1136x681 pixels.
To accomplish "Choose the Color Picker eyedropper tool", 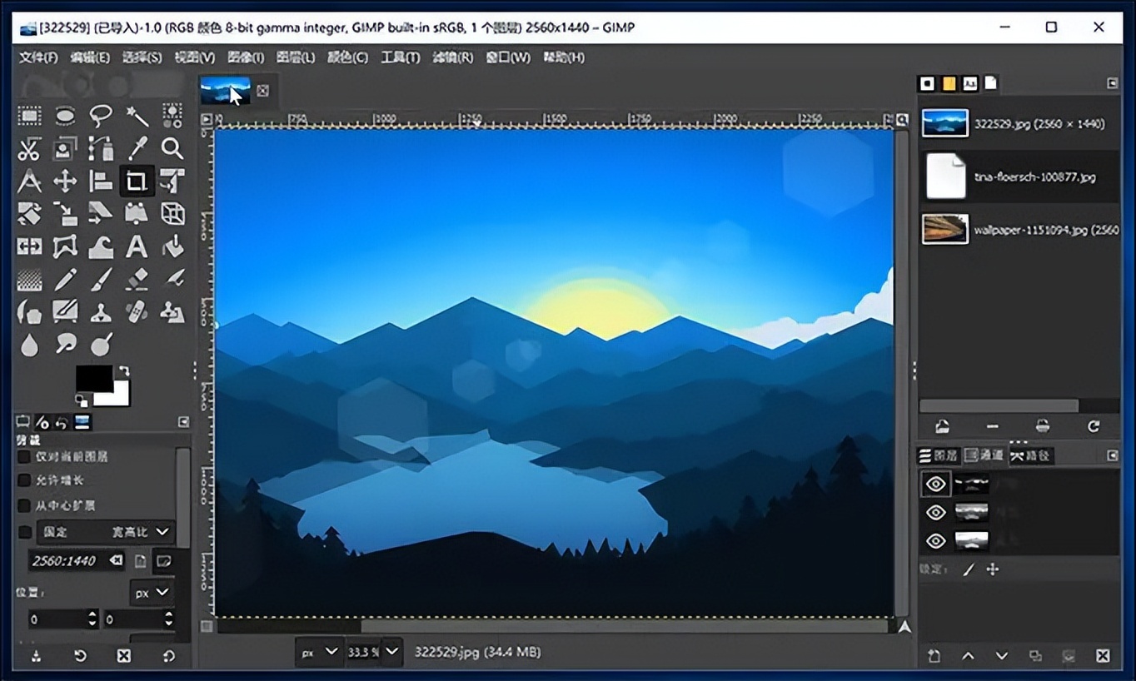I will click(x=137, y=149).
